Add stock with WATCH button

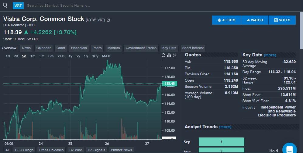(x=255, y=20)
